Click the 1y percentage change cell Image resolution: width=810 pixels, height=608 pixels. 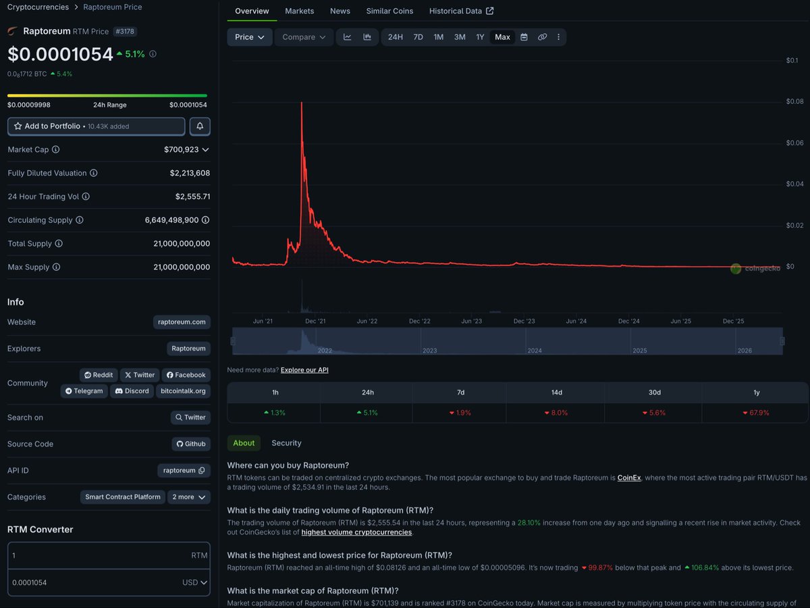[756, 413]
